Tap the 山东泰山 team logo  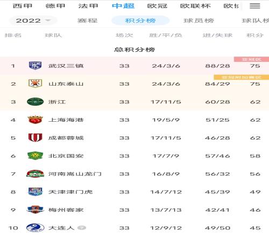pyautogui.click(x=35, y=83)
